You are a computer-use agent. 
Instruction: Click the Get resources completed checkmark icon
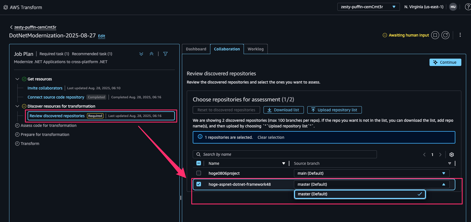pos(24,79)
